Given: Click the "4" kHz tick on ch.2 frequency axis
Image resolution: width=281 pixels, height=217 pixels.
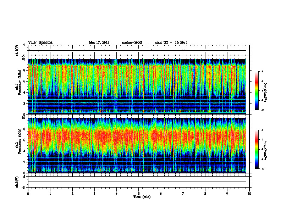Looking at the screenshot, I should (24, 151).
